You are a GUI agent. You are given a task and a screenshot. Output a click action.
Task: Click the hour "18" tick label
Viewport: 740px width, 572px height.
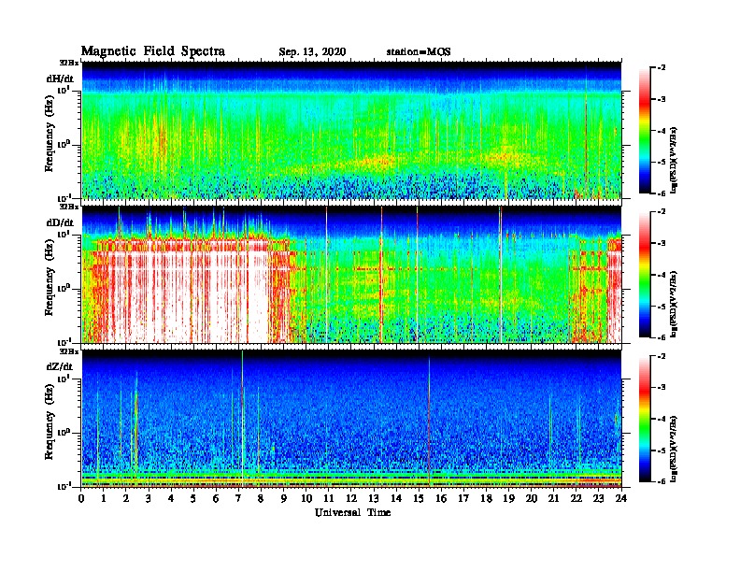[x=486, y=499]
